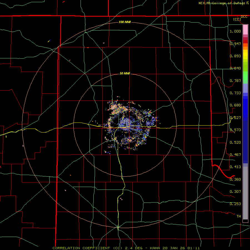
Task: Click the 0.360 scale value
Action: tap(235, 179)
